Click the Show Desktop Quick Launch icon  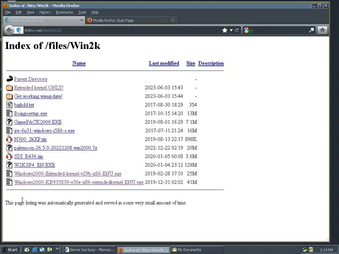pyautogui.click(x=27, y=250)
